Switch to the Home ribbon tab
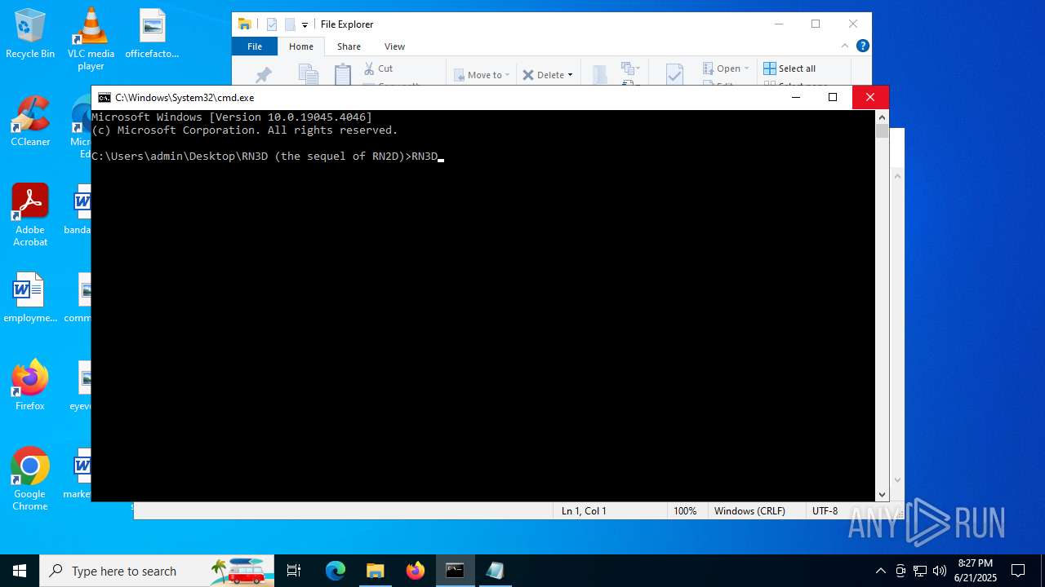1045x587 pixels. 301,46
